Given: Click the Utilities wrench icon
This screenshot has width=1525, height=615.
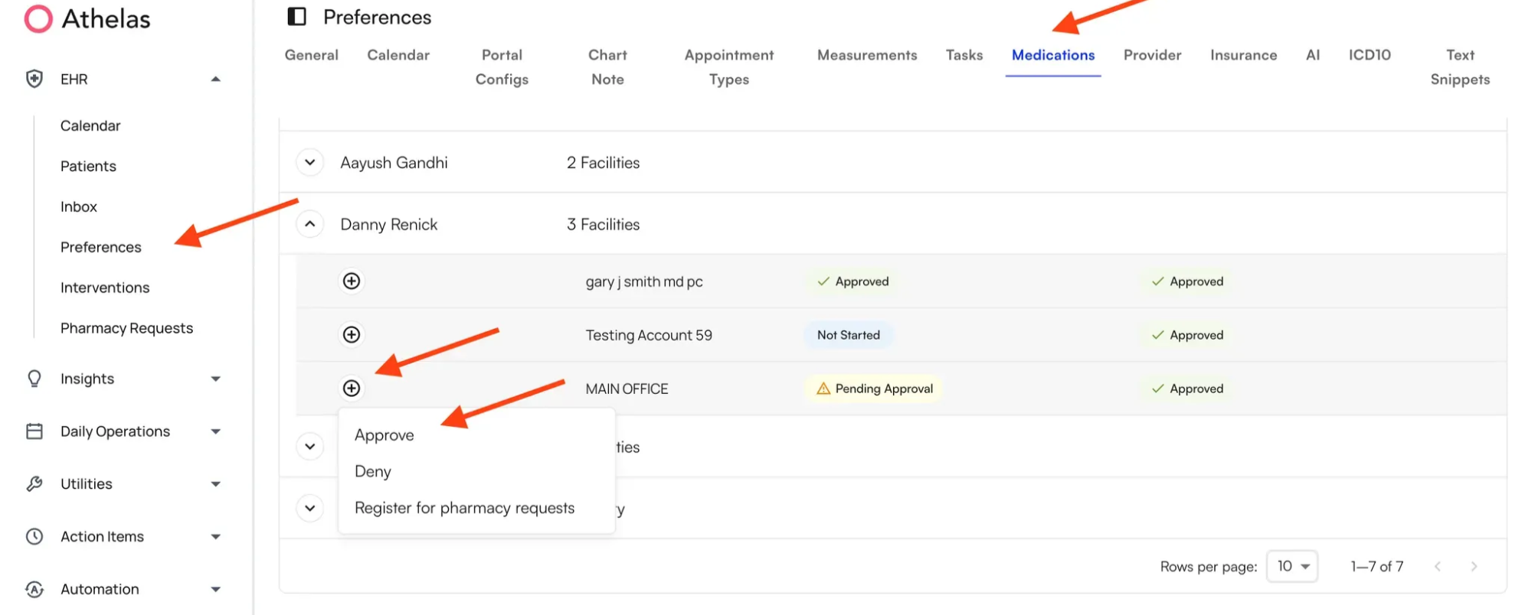Looking at the screenshot, I should [34, 483].
